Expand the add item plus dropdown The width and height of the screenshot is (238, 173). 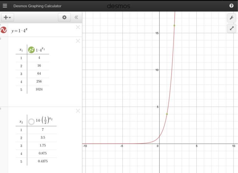pyautogui.click(x=7, y=17)
